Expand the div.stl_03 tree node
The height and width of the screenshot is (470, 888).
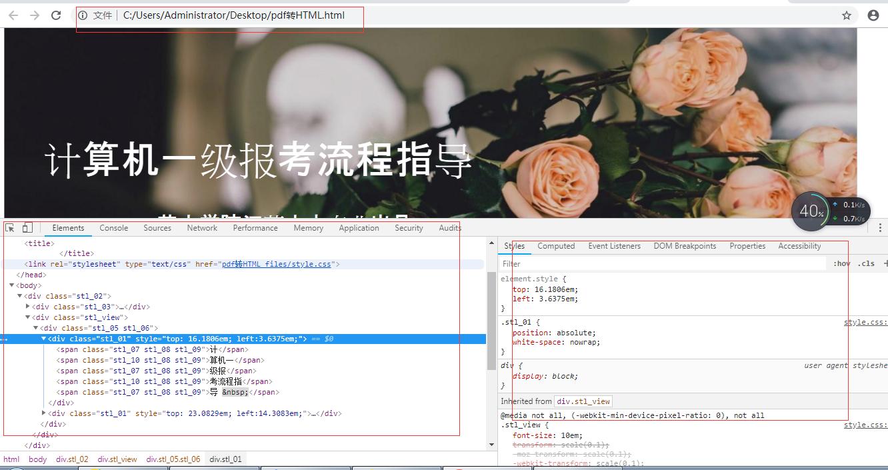27,307
